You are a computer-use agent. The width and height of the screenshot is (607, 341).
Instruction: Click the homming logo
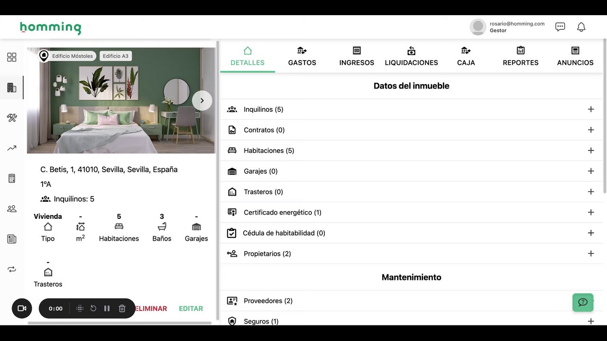tap(51, 27)
